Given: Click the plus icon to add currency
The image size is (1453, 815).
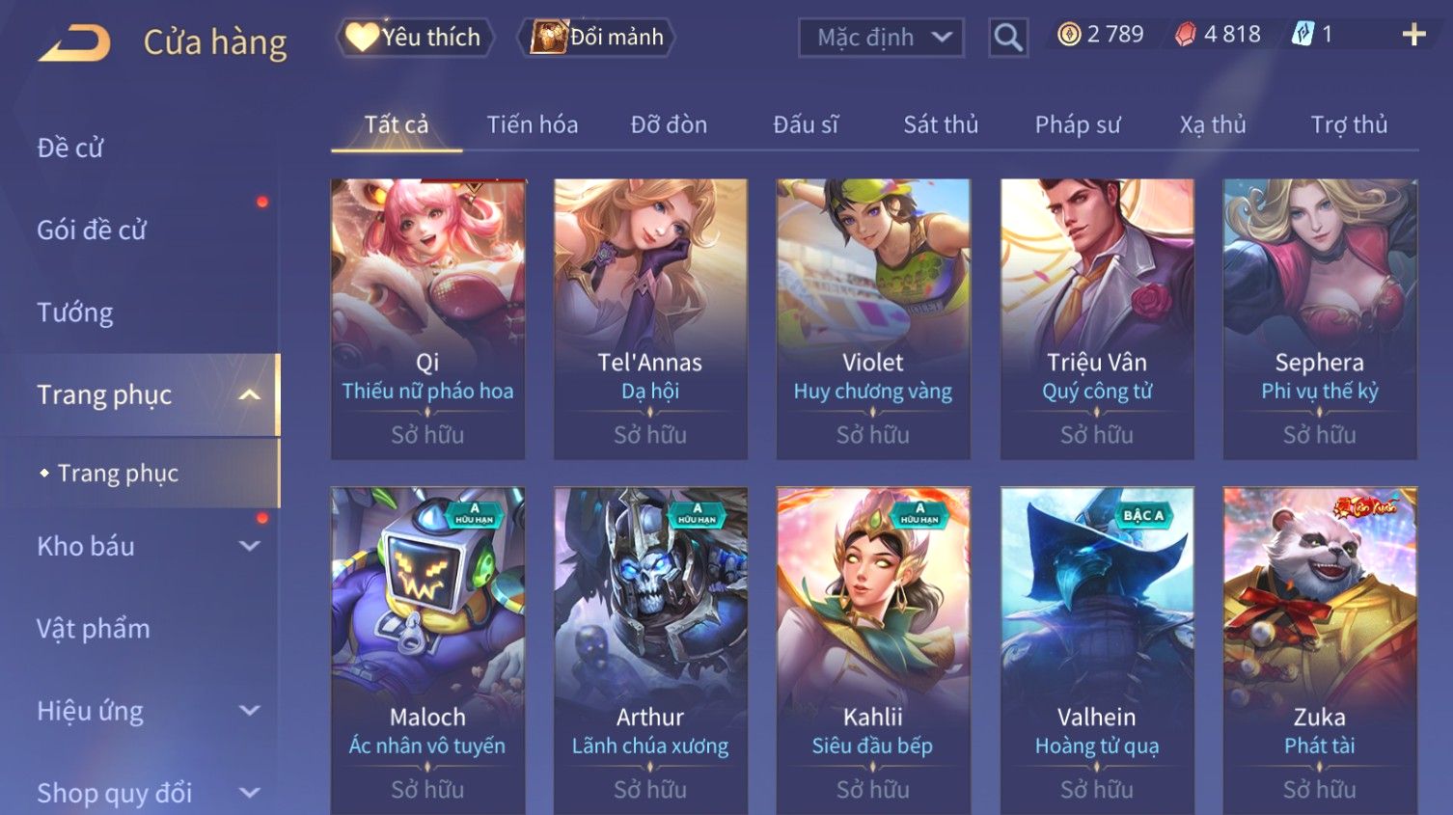Looking at the screenshot, I should tap(1413, 35).
